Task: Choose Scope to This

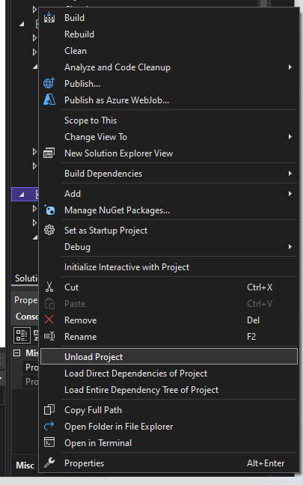Action: (169, 121)
